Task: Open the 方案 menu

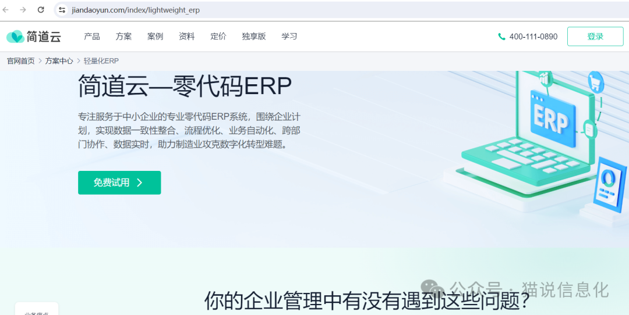Action: tap(123, 37)
